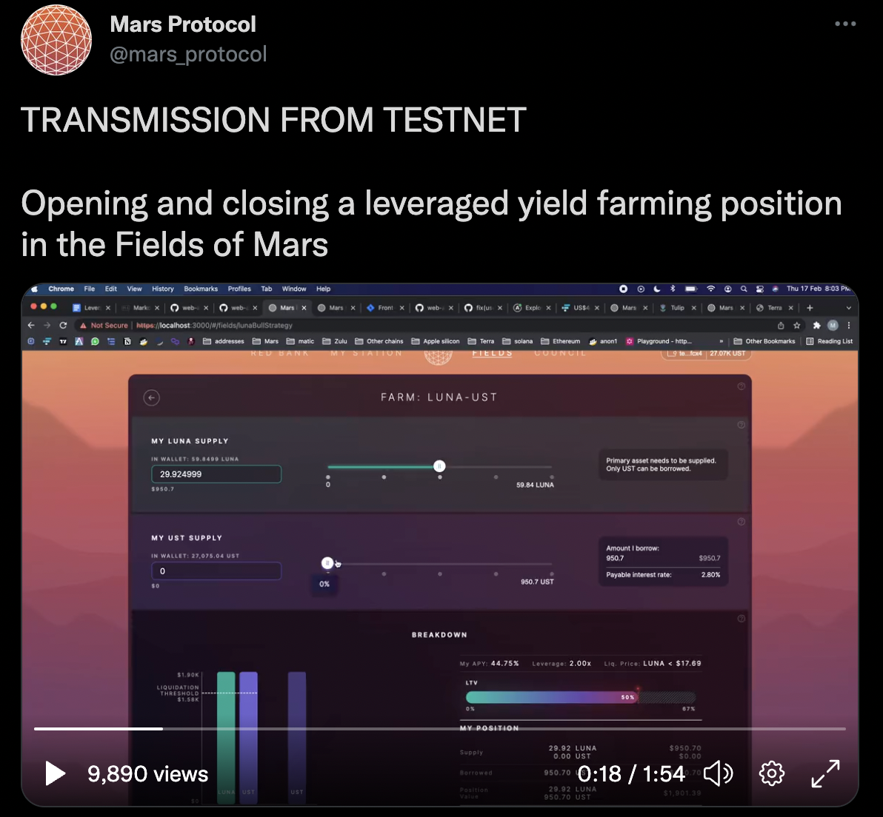Click the Wi-Fi icon in menu bar

(x=710, y=289)
